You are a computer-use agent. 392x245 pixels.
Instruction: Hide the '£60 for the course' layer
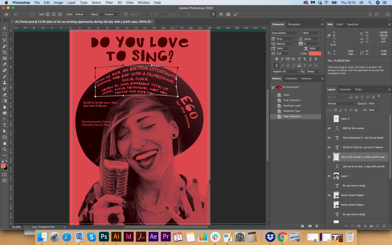coord(329,128)
